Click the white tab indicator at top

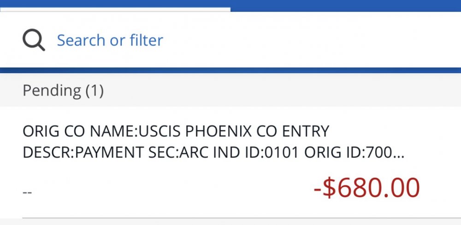(115, 9)
